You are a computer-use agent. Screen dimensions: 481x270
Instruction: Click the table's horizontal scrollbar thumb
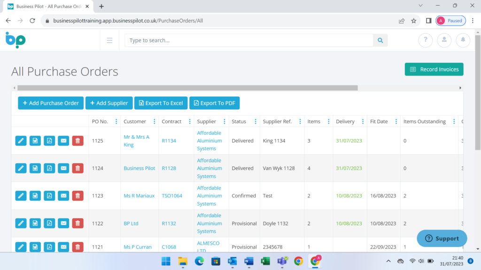click(x=187, y=88)
